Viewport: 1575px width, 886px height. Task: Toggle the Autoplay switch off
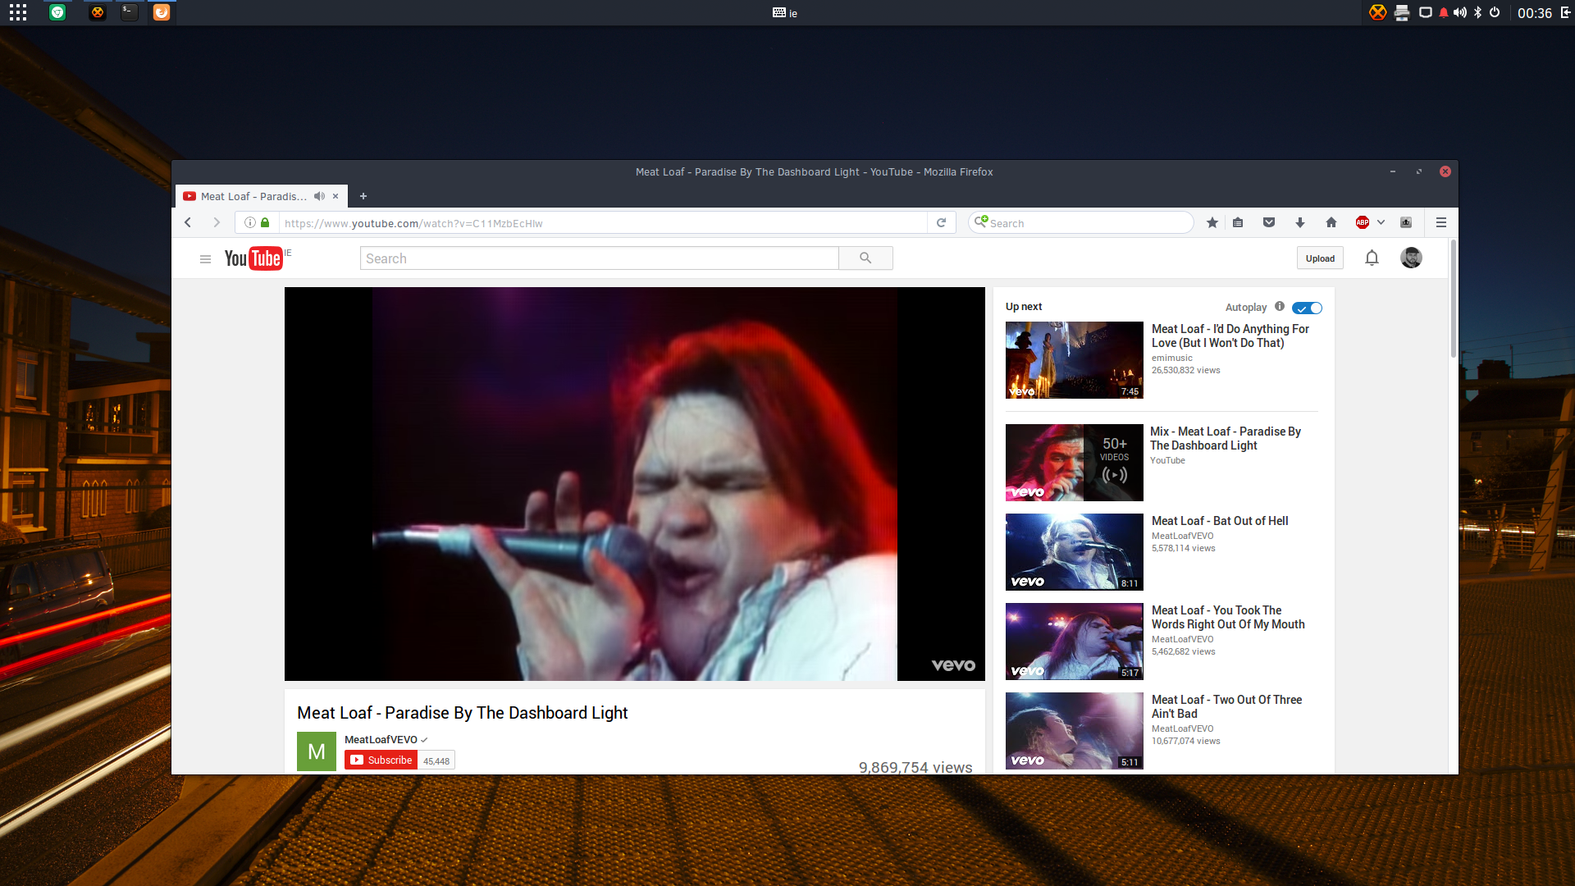pos(1307,308)
